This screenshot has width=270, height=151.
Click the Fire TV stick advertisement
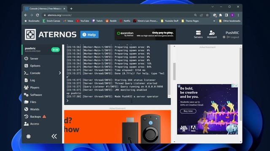(x=117, y=127)
